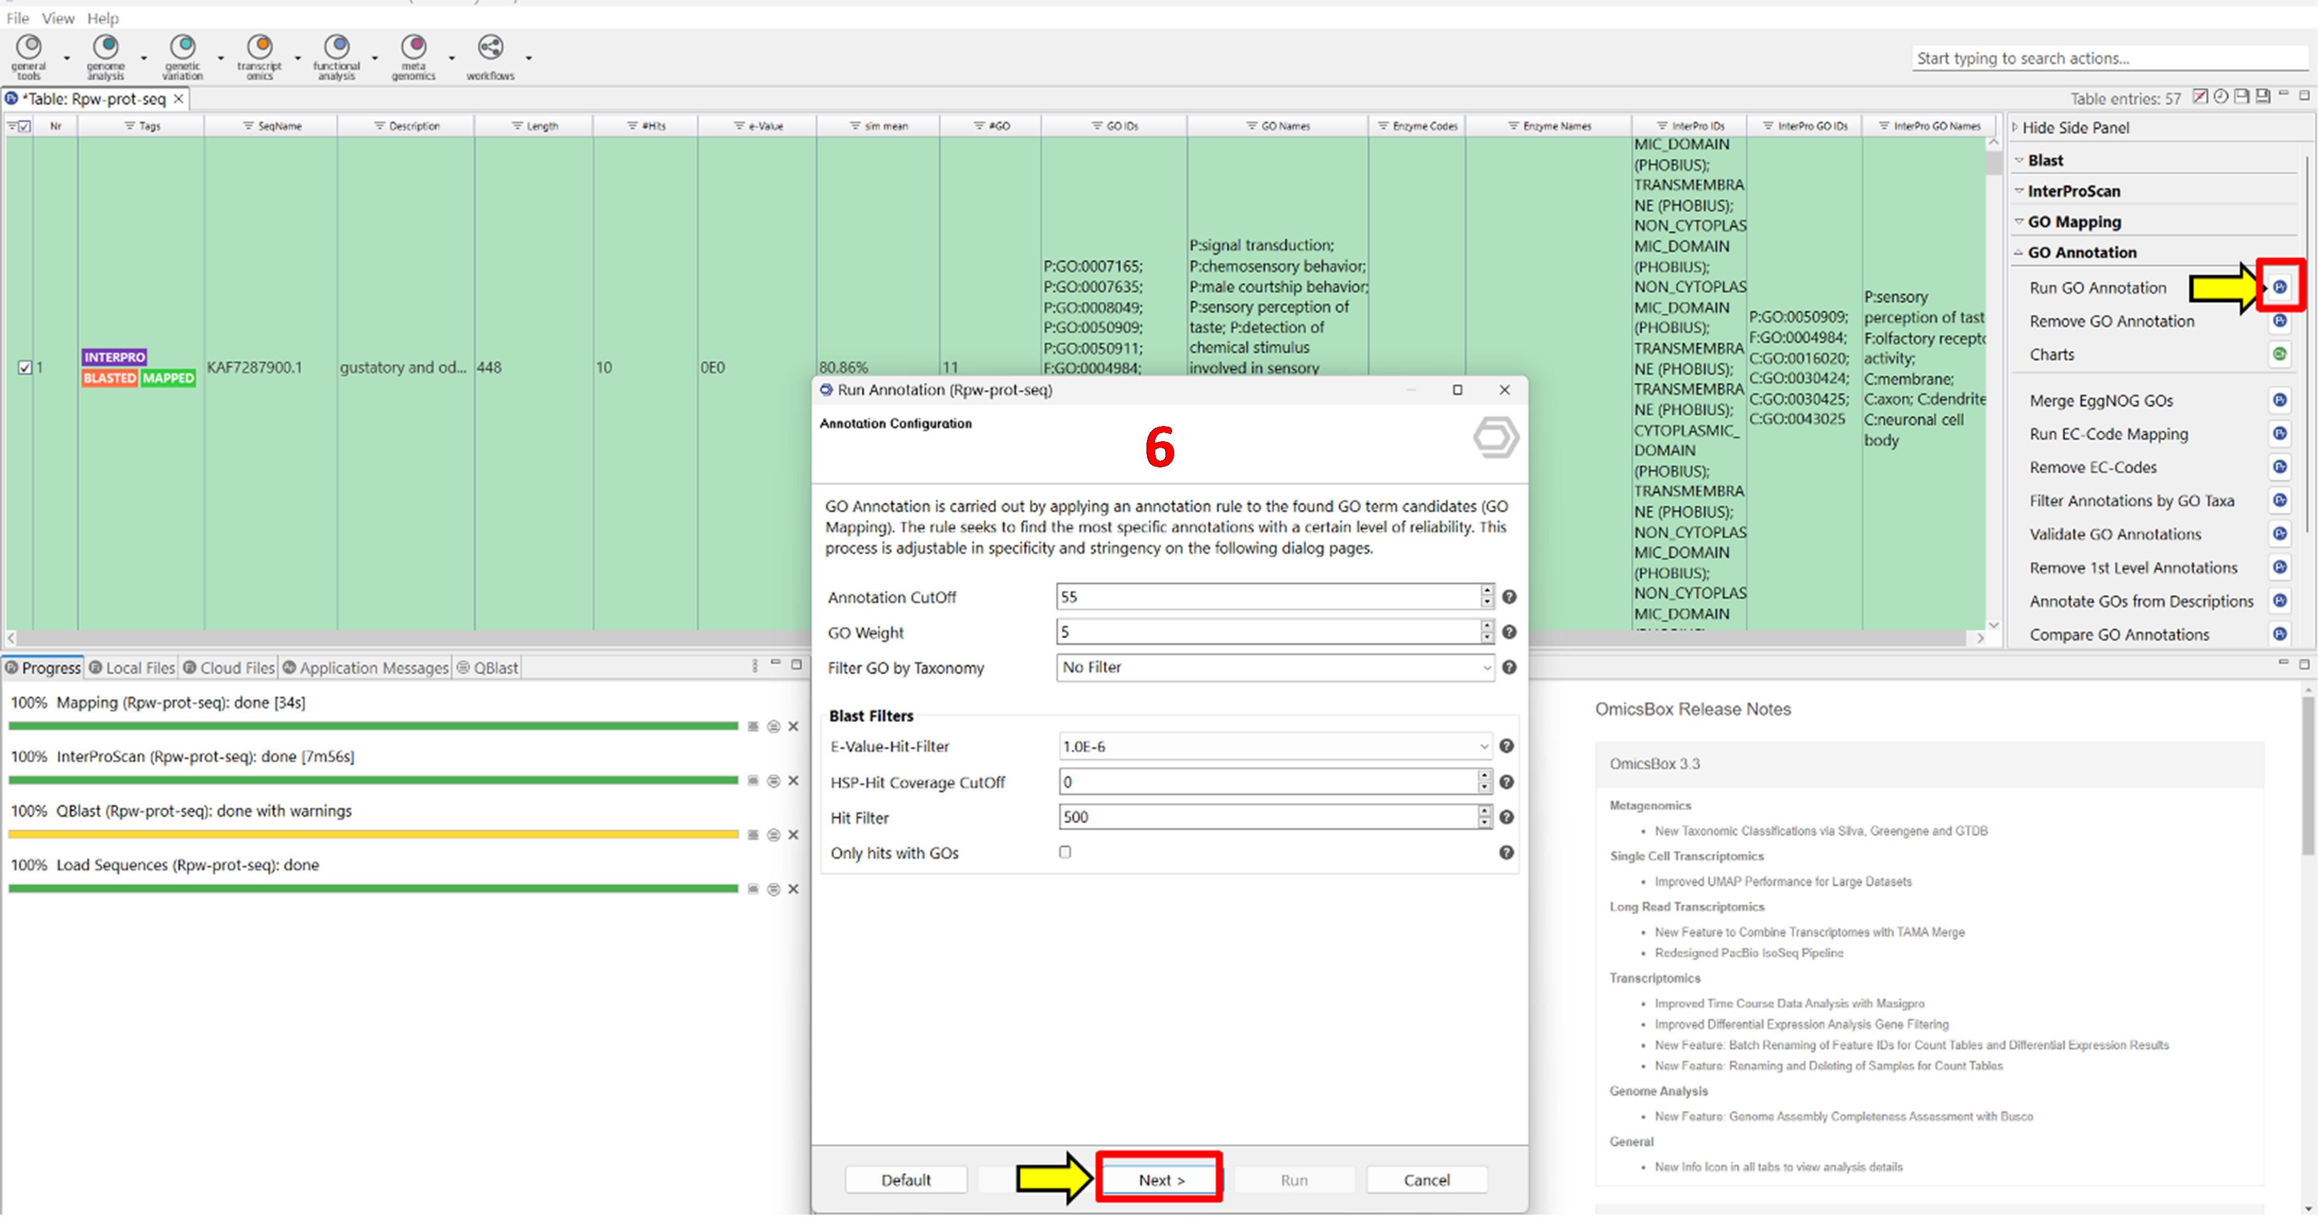Click help icon next to Annotation CutOff
Image resolution: width=2318 pixels, height=1226 pixels.
(x=1509, y=597)
